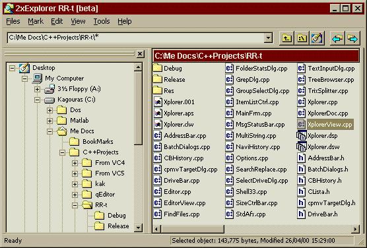Viewport: 367px width, 248px height.
Task: Click the second folder toolbar icon
Action: pos(302,38)
